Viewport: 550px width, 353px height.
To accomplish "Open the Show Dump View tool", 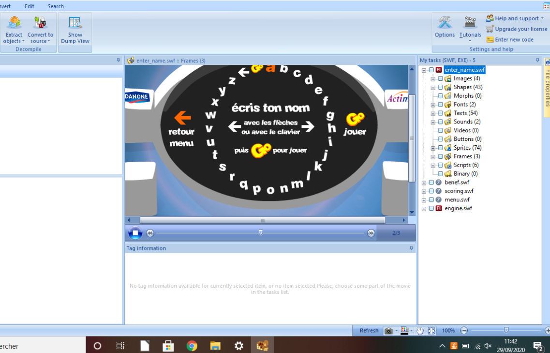I will [x=75, y=23].
